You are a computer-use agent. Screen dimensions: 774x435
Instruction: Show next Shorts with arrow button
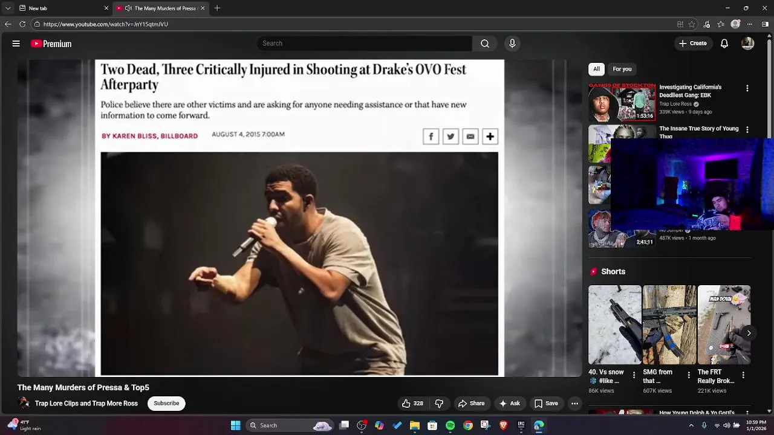pos(749,333)
